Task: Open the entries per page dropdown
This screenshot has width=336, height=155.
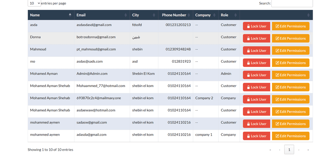Action: pyautogui.click(x=34, y=3)
